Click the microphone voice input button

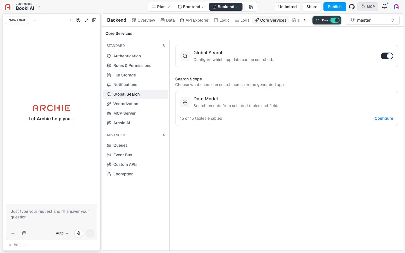pos(79,233)
